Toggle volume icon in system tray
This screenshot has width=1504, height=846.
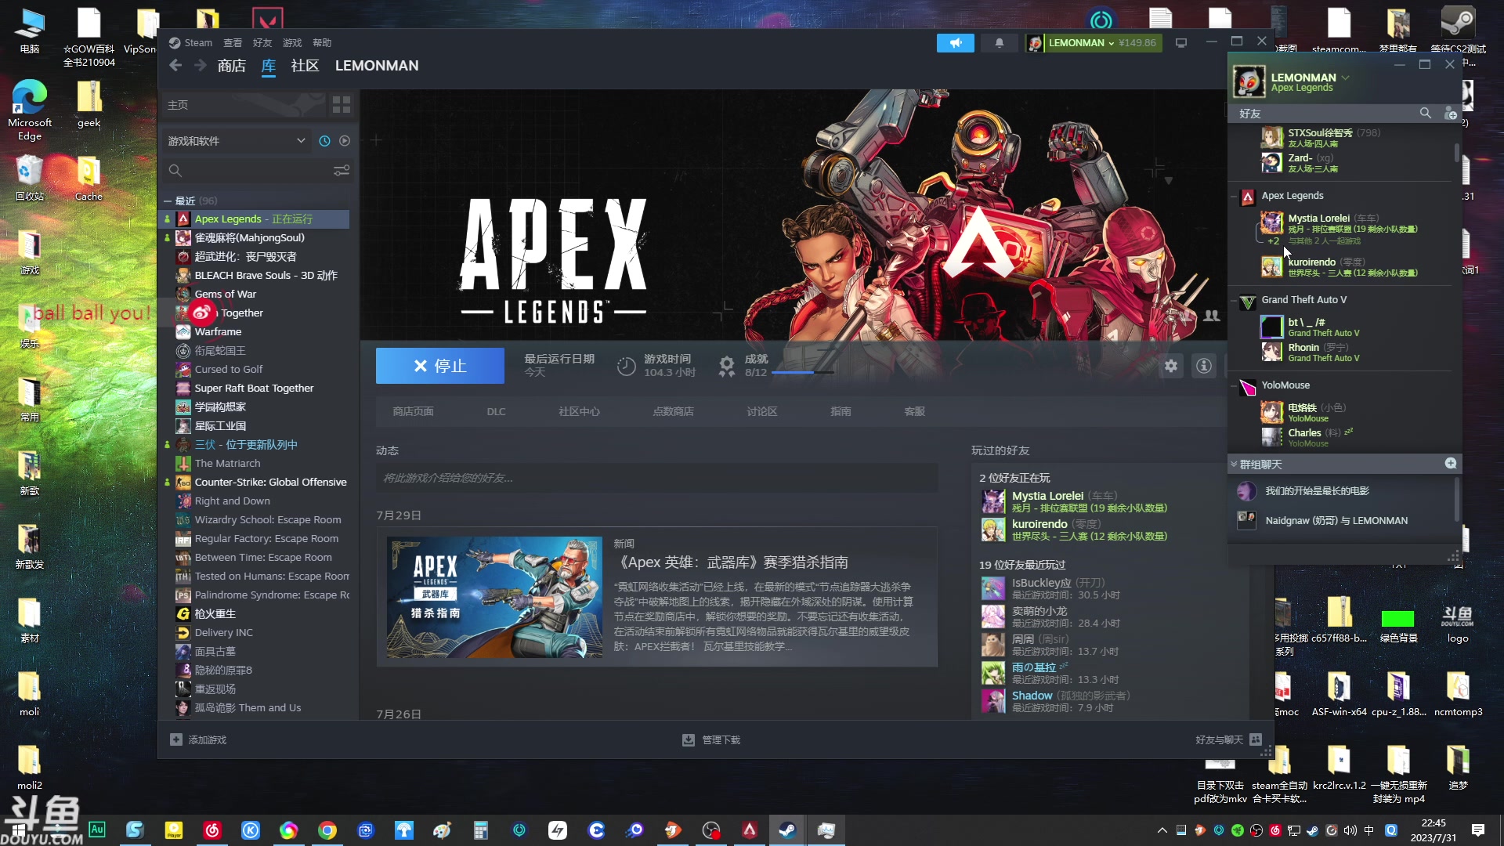pos(1350,830)
